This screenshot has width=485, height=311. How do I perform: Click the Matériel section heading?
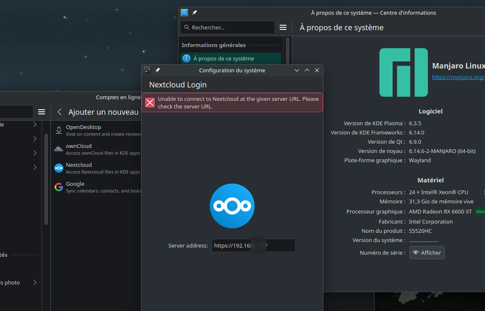tap(430, 180)
